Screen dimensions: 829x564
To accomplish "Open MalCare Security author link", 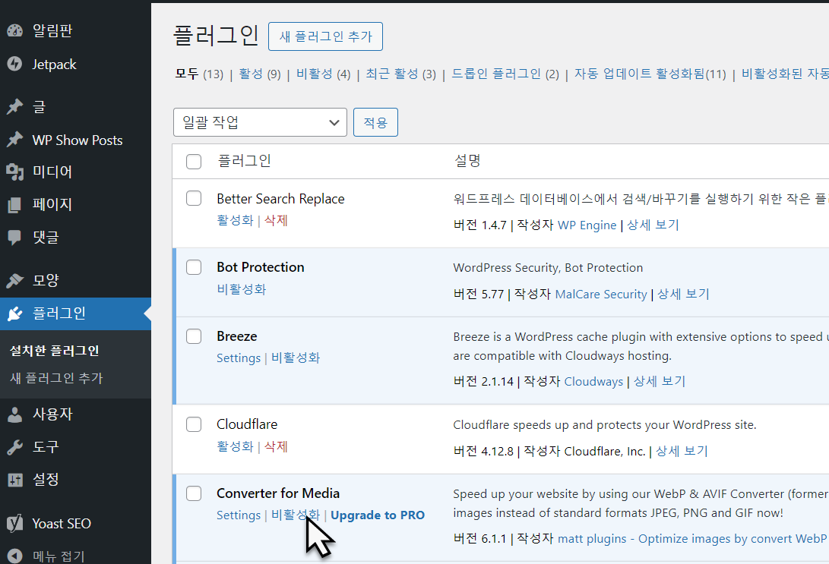I will [x=600, y=295].
